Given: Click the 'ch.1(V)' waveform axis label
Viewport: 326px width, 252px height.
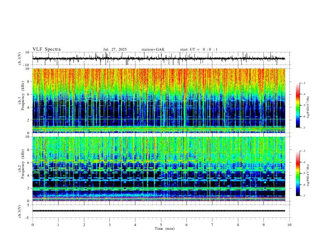Looking at the screenshot, I should tap(20, 58).
